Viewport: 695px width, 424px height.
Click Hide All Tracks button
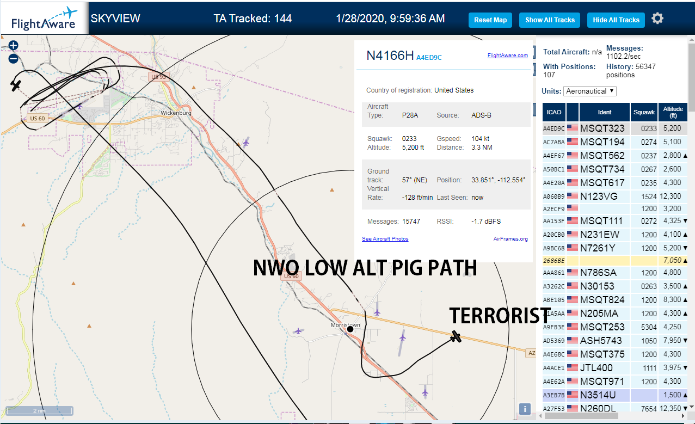click(616, 20)
